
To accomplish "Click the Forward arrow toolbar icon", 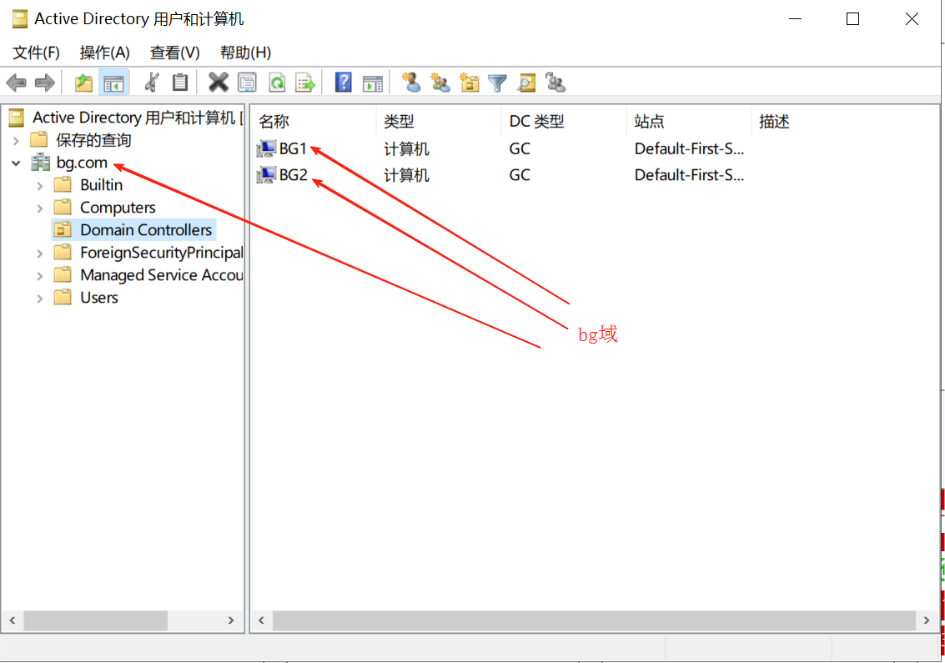I will click(x=45, y=83).
